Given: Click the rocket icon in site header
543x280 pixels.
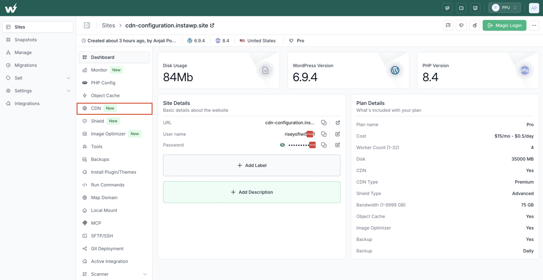Looking at the screenshot, I should coord(474,25).
